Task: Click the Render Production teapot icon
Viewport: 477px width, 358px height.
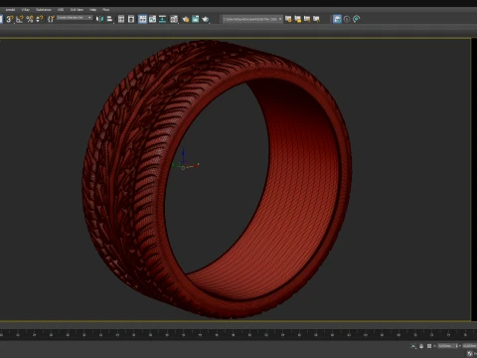Action: tap(206, 19)
